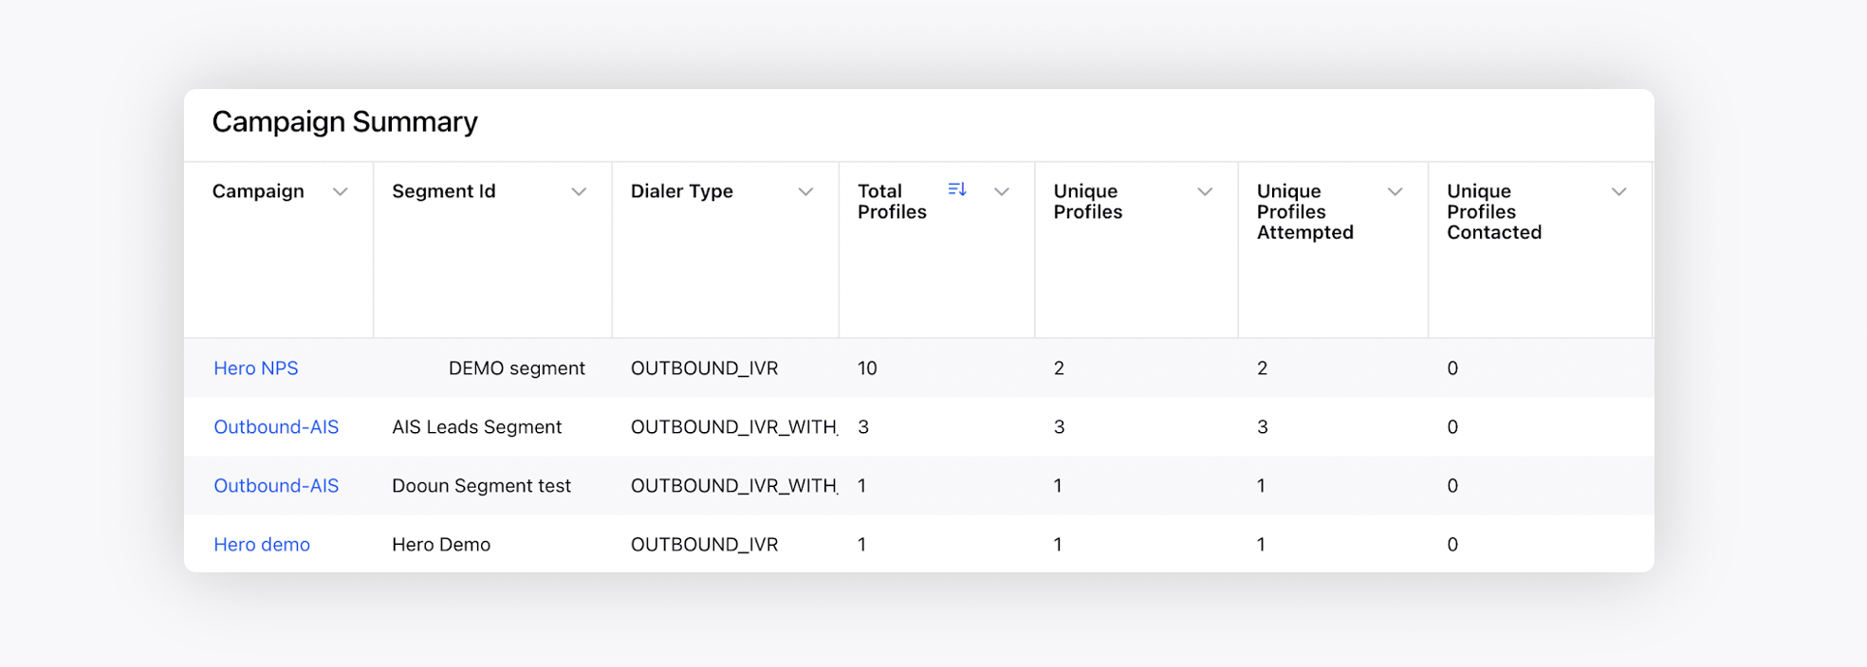
Task: Select the DEMO segment cell
Action: click(x=516, y=369)
